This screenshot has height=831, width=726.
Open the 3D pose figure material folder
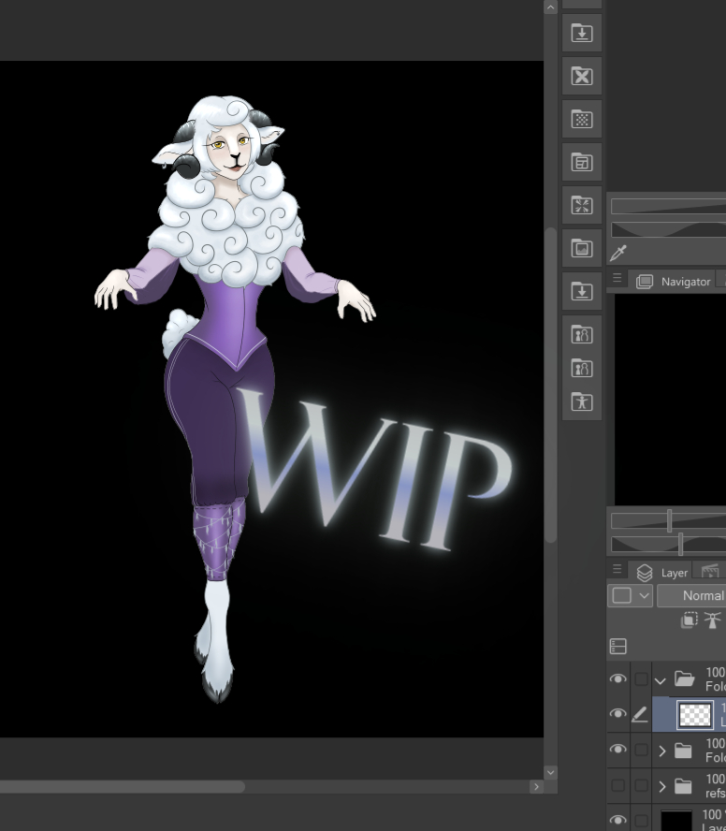point(582,401)
